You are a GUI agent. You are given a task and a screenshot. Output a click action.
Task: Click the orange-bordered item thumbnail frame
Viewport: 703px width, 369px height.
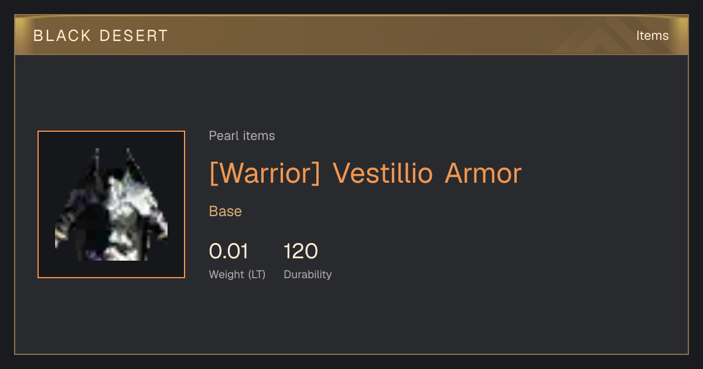tap(111, 204)
